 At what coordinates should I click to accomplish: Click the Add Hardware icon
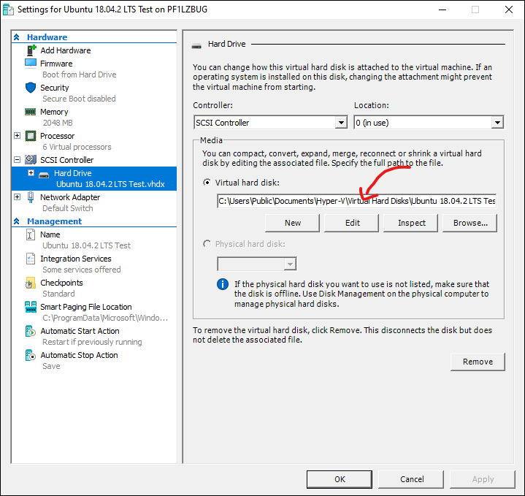point(31,50)
